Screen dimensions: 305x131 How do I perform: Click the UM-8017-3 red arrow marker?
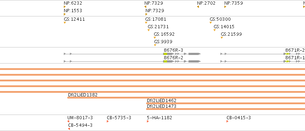(68, 121)
